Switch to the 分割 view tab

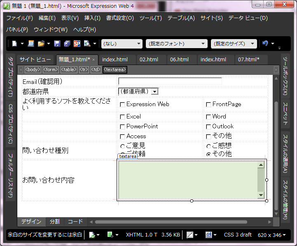pyautogui.click(x=55, y=221)
